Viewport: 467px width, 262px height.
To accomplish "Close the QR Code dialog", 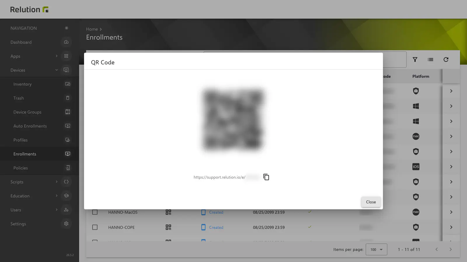I will coord(371,202).
